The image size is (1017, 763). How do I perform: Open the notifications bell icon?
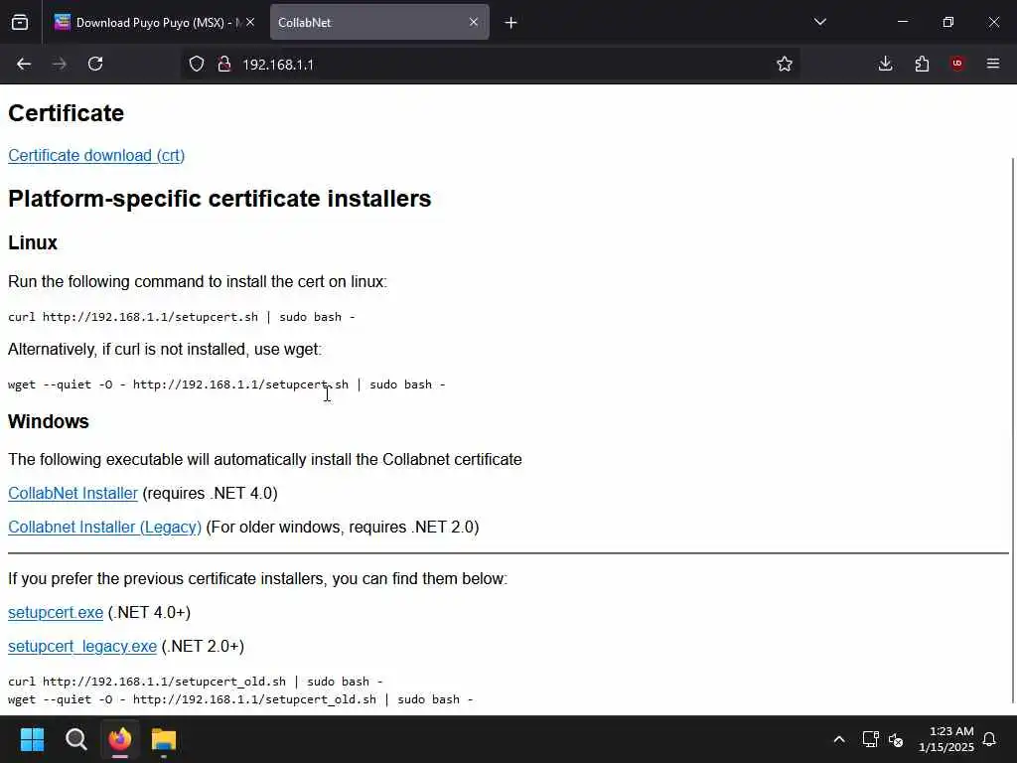989,739
